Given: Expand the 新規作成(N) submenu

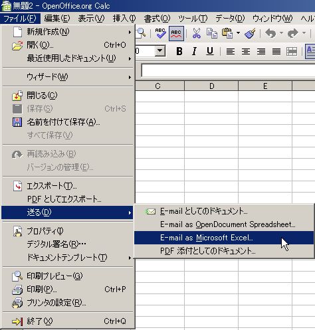Looking at the screenshot, I should [67, 32].
